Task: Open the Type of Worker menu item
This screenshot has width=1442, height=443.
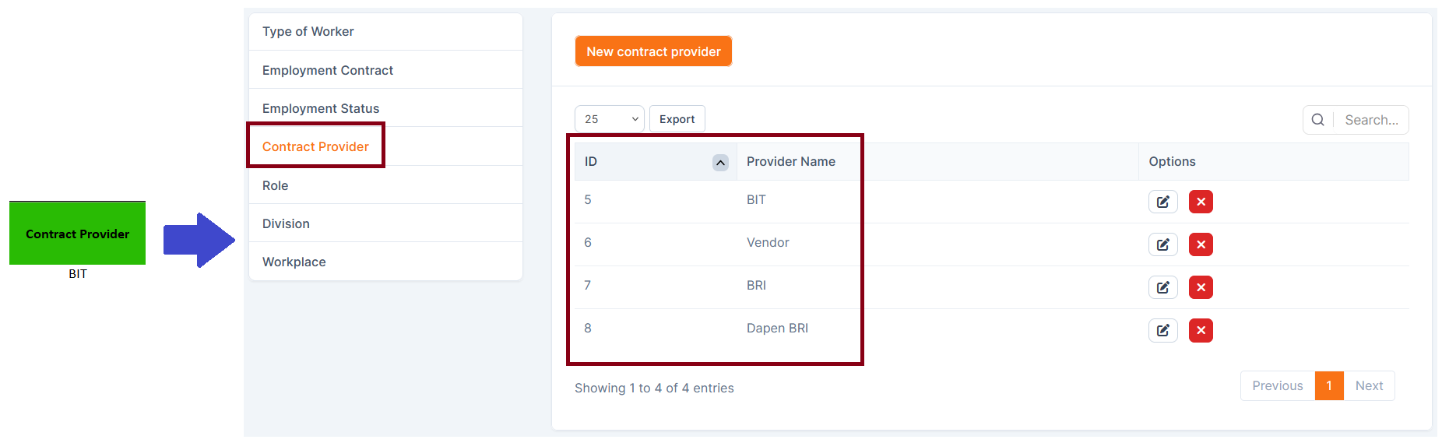Action: (x=308, y=32)
